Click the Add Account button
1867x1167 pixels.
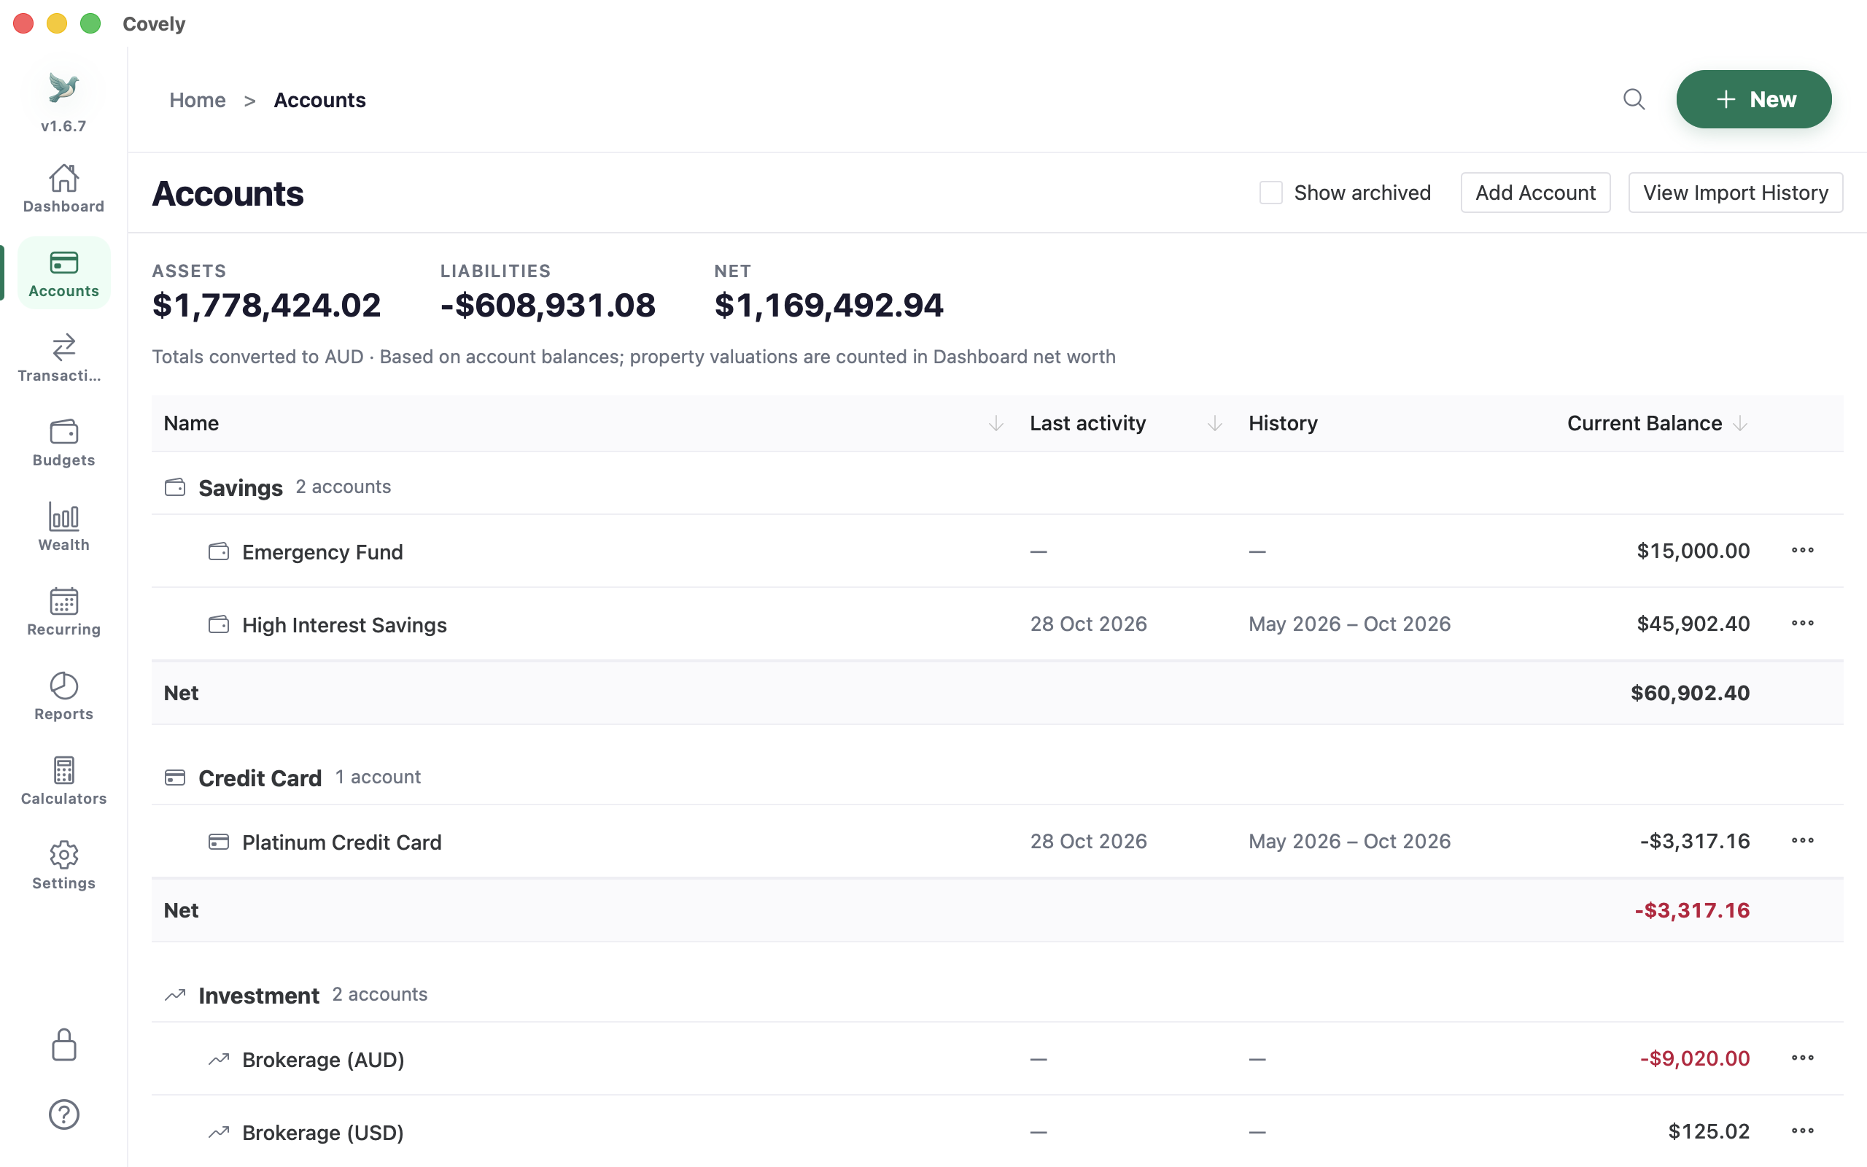point(1535,193)
